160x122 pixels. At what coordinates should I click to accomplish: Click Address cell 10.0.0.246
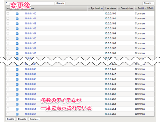pos(110,69)
